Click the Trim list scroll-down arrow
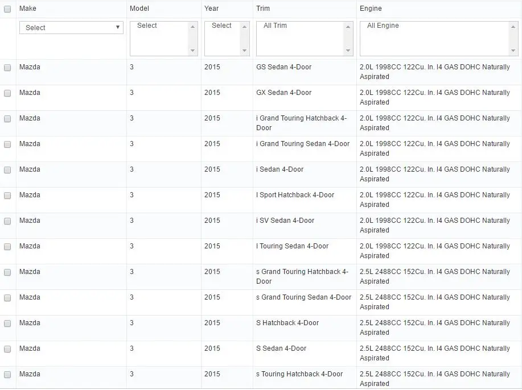 [x=348, y=51]
